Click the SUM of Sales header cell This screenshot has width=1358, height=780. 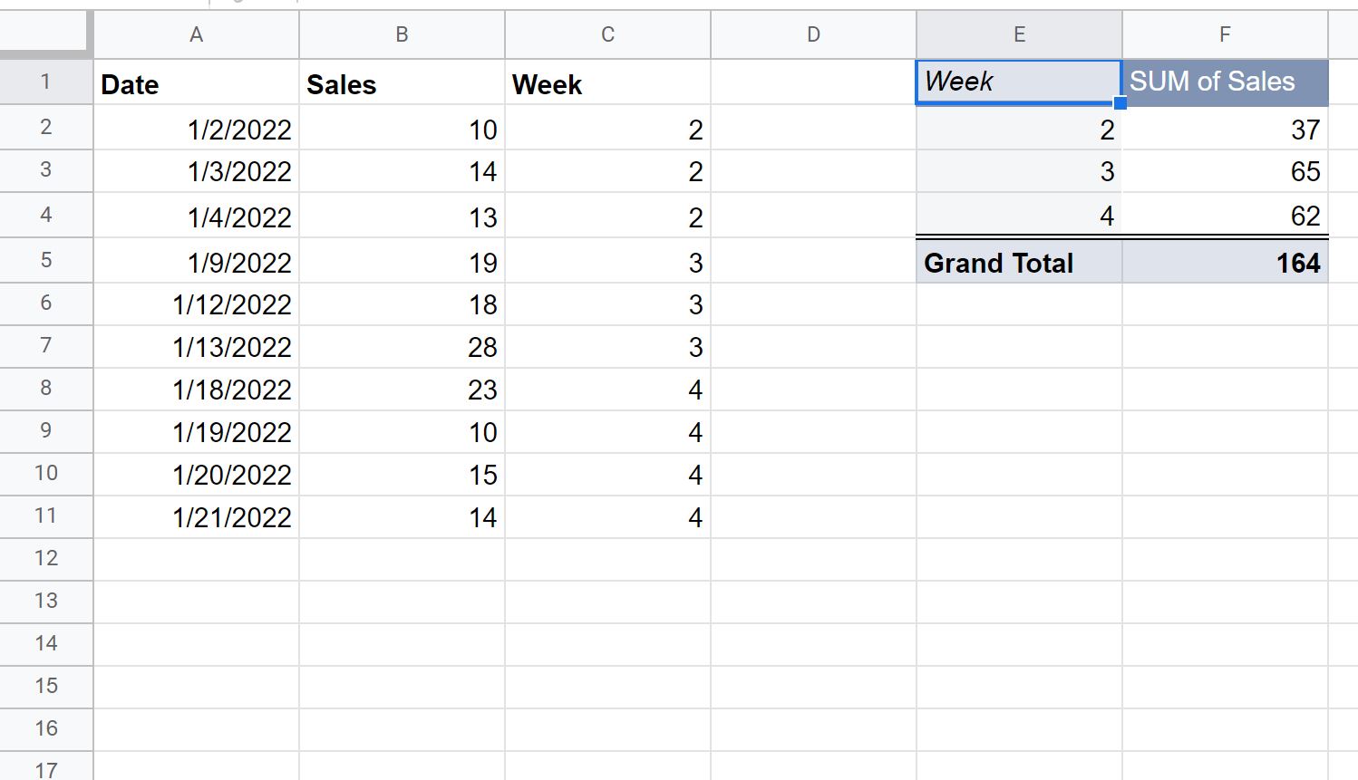point(1225,82)
